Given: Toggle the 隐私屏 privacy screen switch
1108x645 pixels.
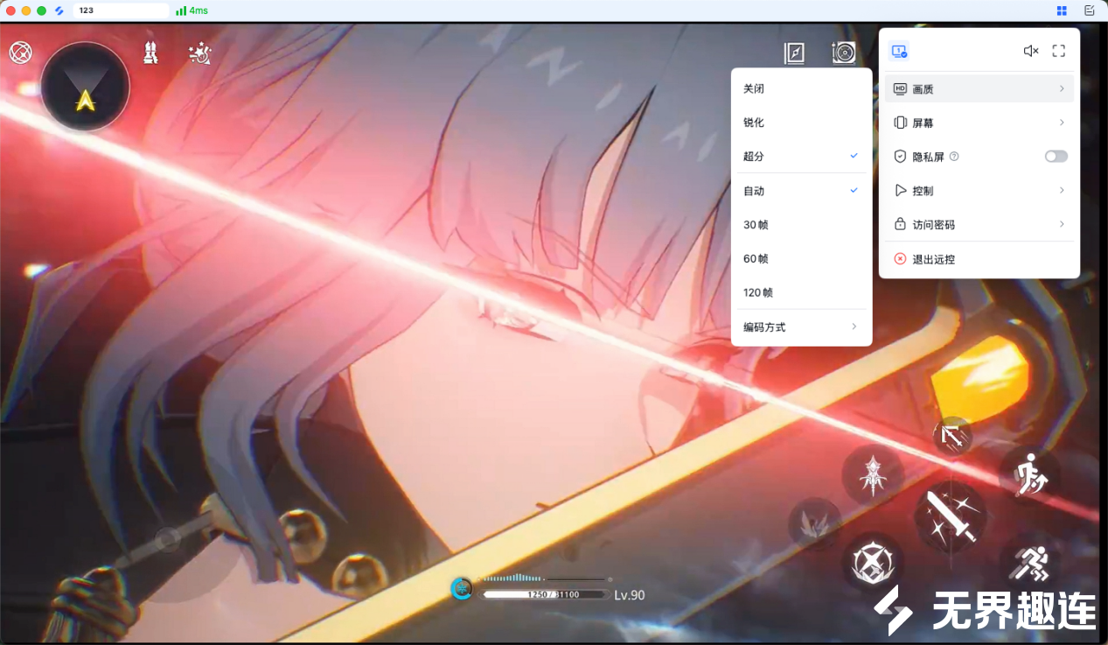Looking at the screenshot, I should (x=1056, y=157).
